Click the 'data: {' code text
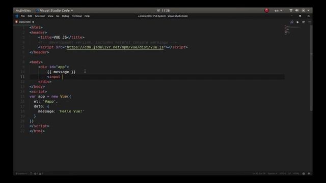Screen dimensions: 326x183 tap(42, 106)
